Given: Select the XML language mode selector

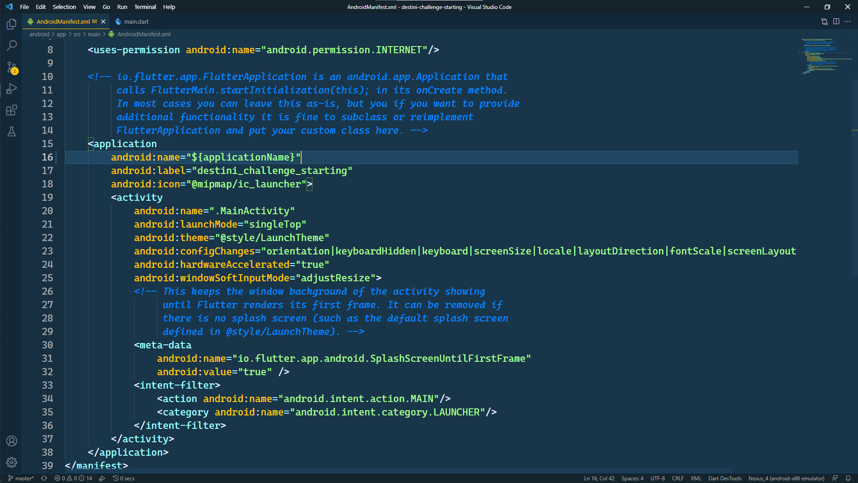Looking at the screenshot, I should 696,478.
